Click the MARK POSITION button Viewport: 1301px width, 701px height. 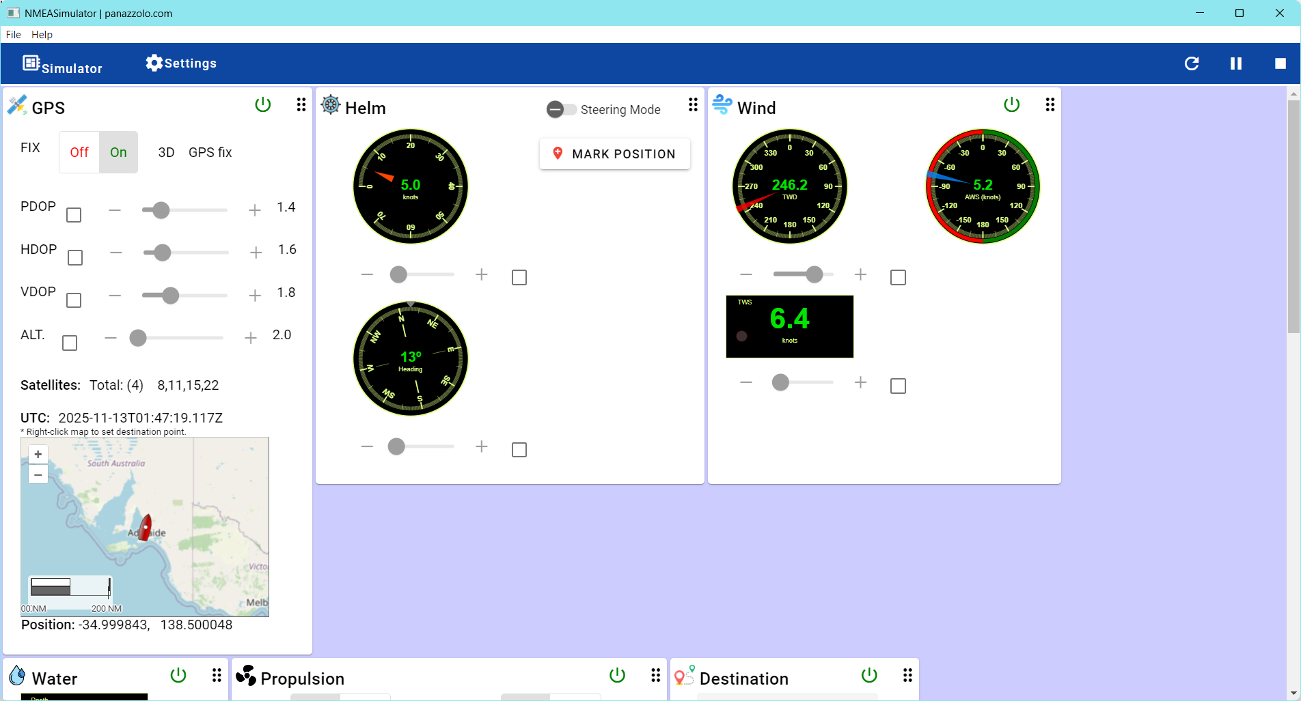[x=614, y=154]
